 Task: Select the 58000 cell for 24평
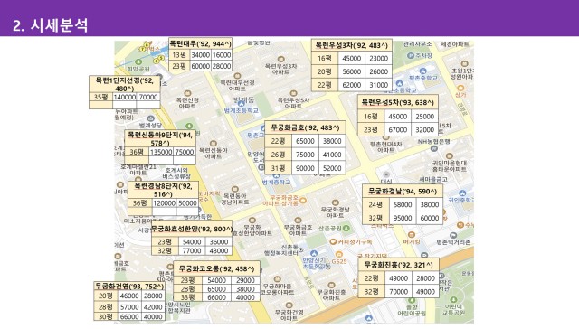(403, 204)
